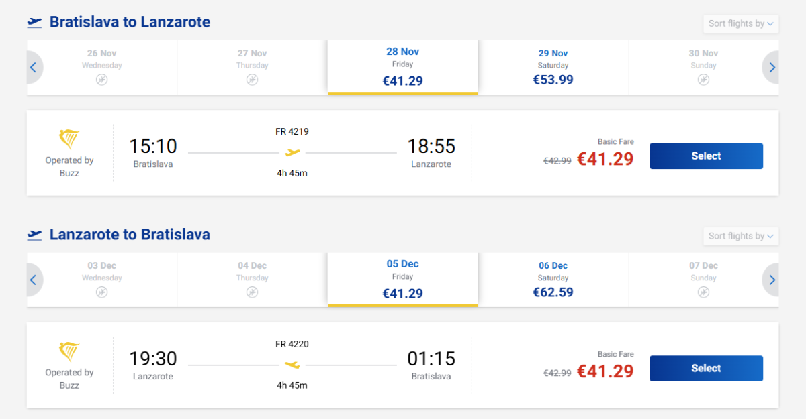This screenshot has width=806, height=419.
Task: Show earlier outbound dates with the left arrow
Action: click(x=34, y=67)
